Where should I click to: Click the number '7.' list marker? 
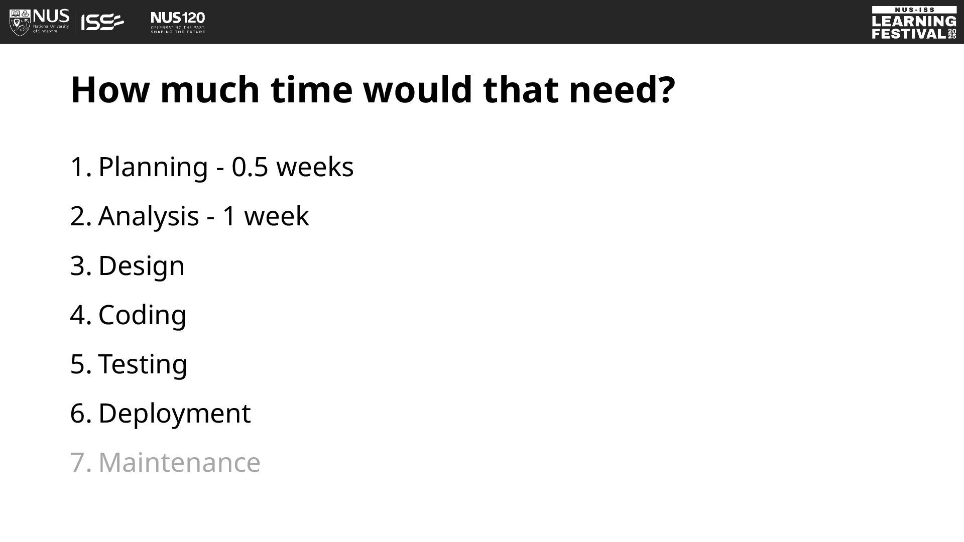[81, 462]
